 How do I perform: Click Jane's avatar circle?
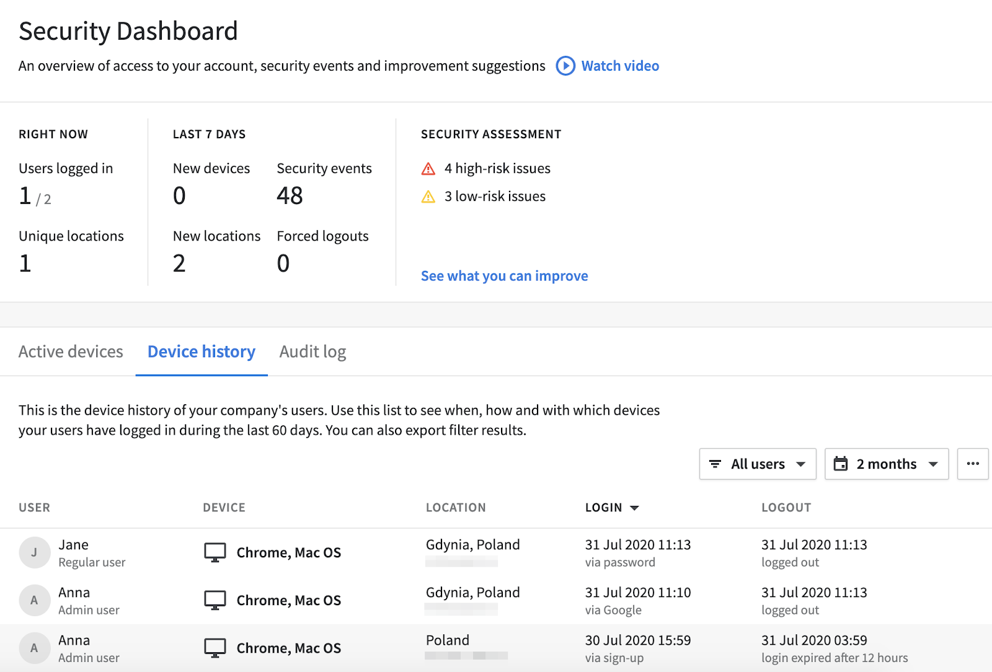click(x=34, y=552)
